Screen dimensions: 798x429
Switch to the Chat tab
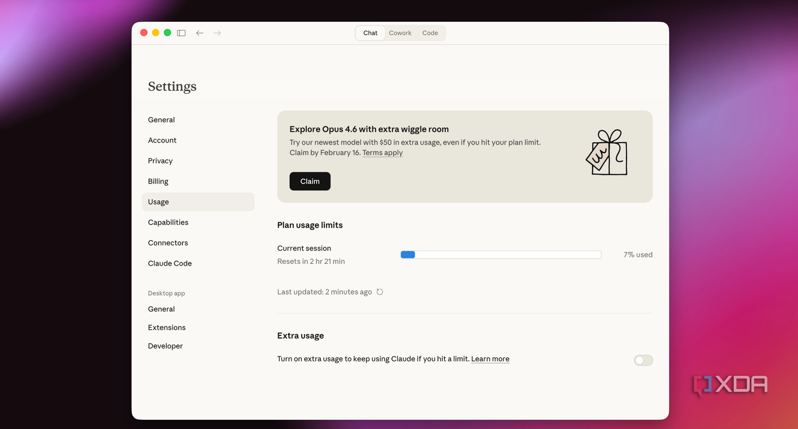370,33
